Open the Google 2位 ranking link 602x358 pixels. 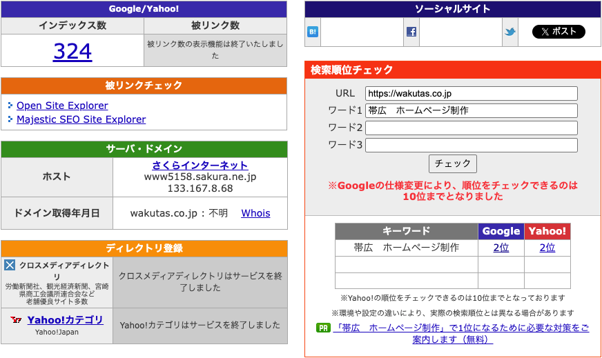click(x=501, y=248)
